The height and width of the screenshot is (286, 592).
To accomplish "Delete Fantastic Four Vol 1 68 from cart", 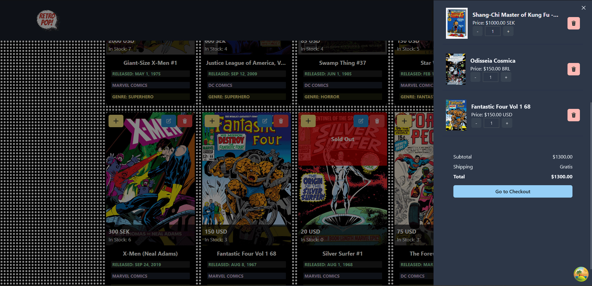I will [x=573, y=115].
